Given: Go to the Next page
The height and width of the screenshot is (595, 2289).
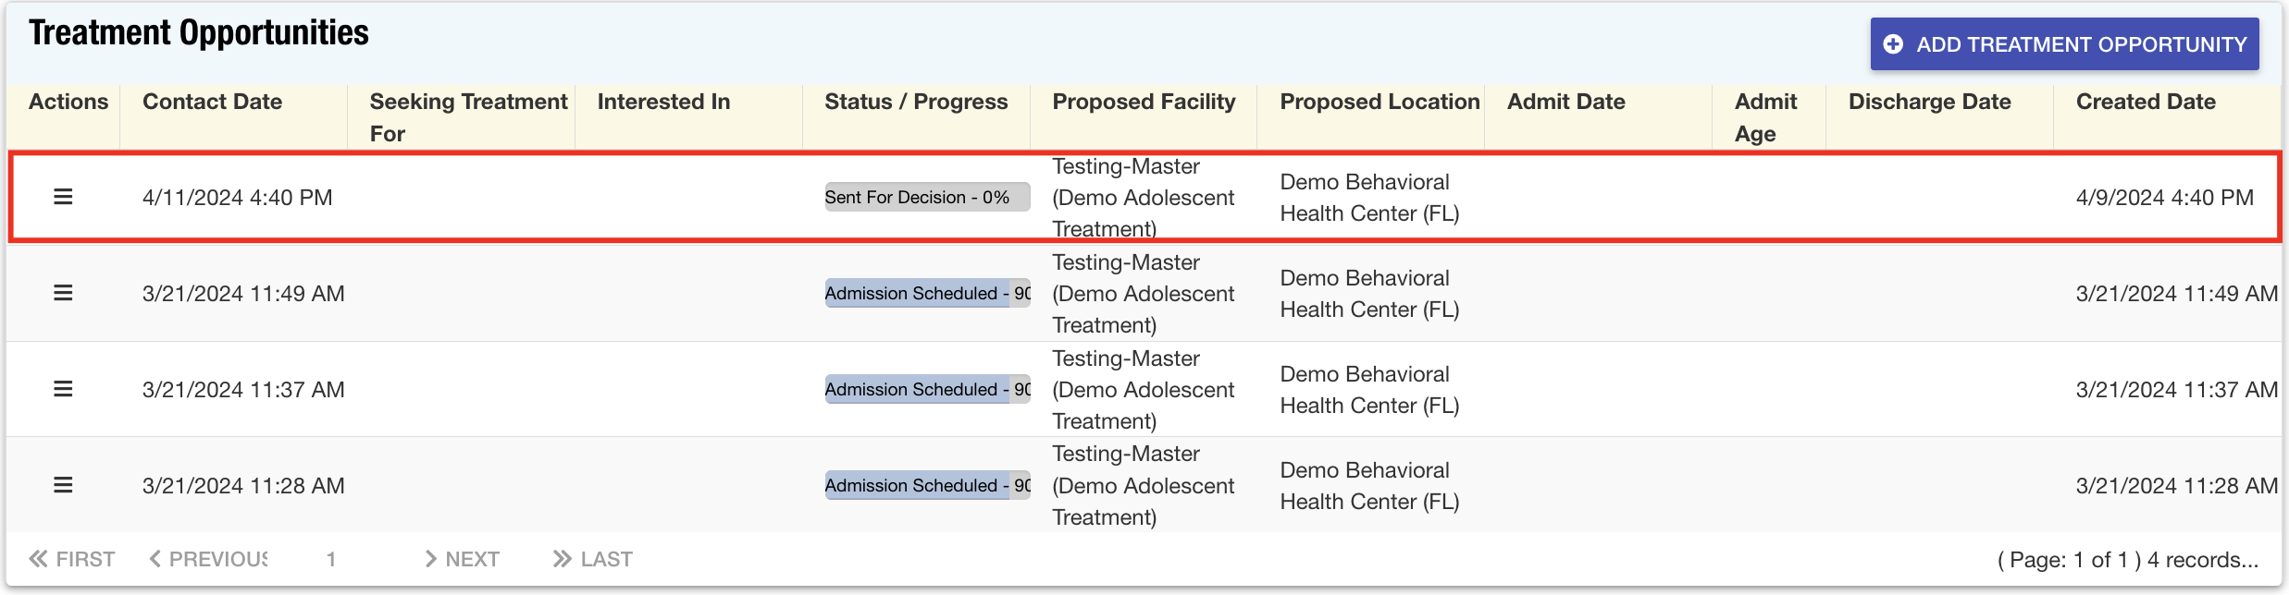Looking at the screenshot, I should click(x=462, y=559).
